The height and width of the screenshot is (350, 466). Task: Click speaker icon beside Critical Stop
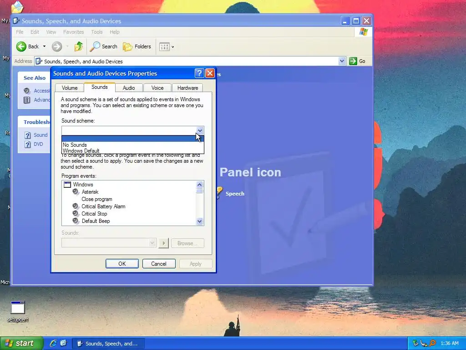76,214
